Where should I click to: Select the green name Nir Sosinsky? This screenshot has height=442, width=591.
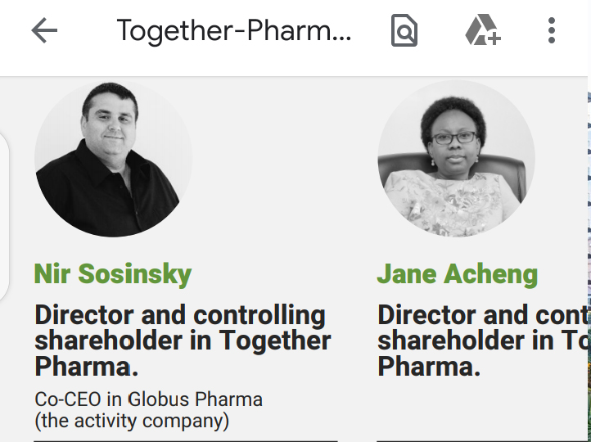click(x=113, y=274)
